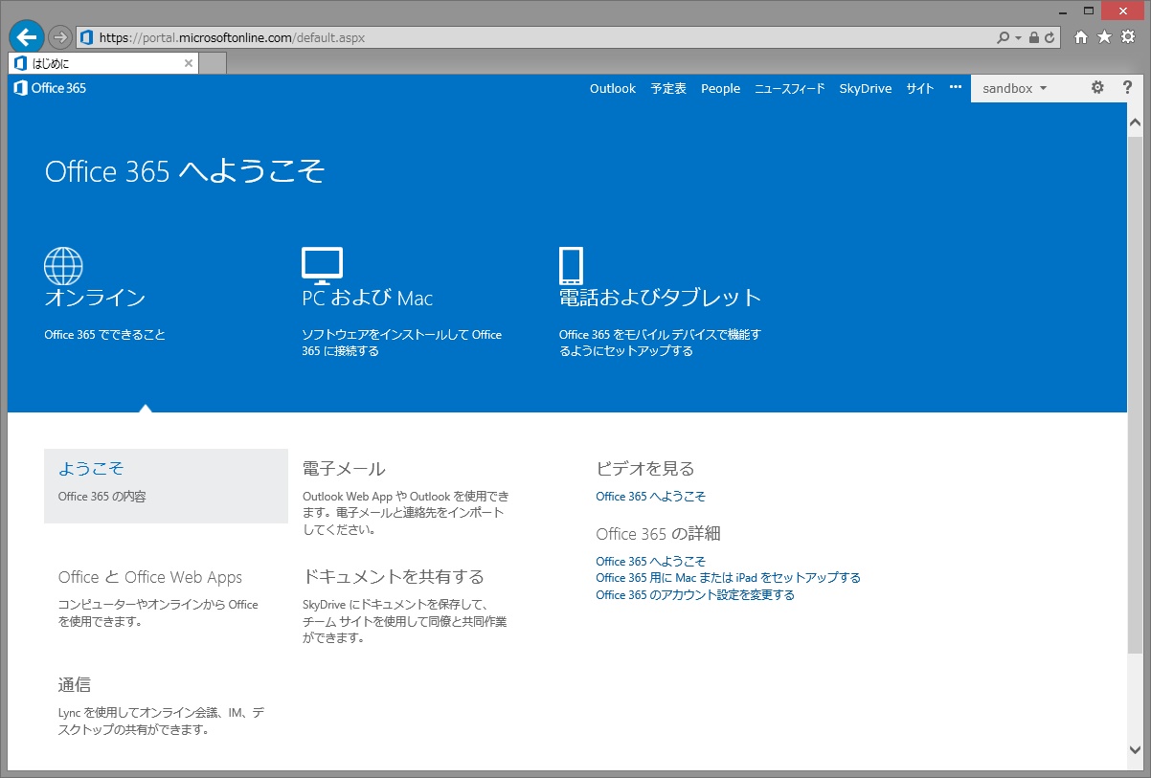This screenshot has height=778, width=1151.
Task: Click the Office 365 用に Mac または iPad をセットアップする link
Action: coord(728,578)
